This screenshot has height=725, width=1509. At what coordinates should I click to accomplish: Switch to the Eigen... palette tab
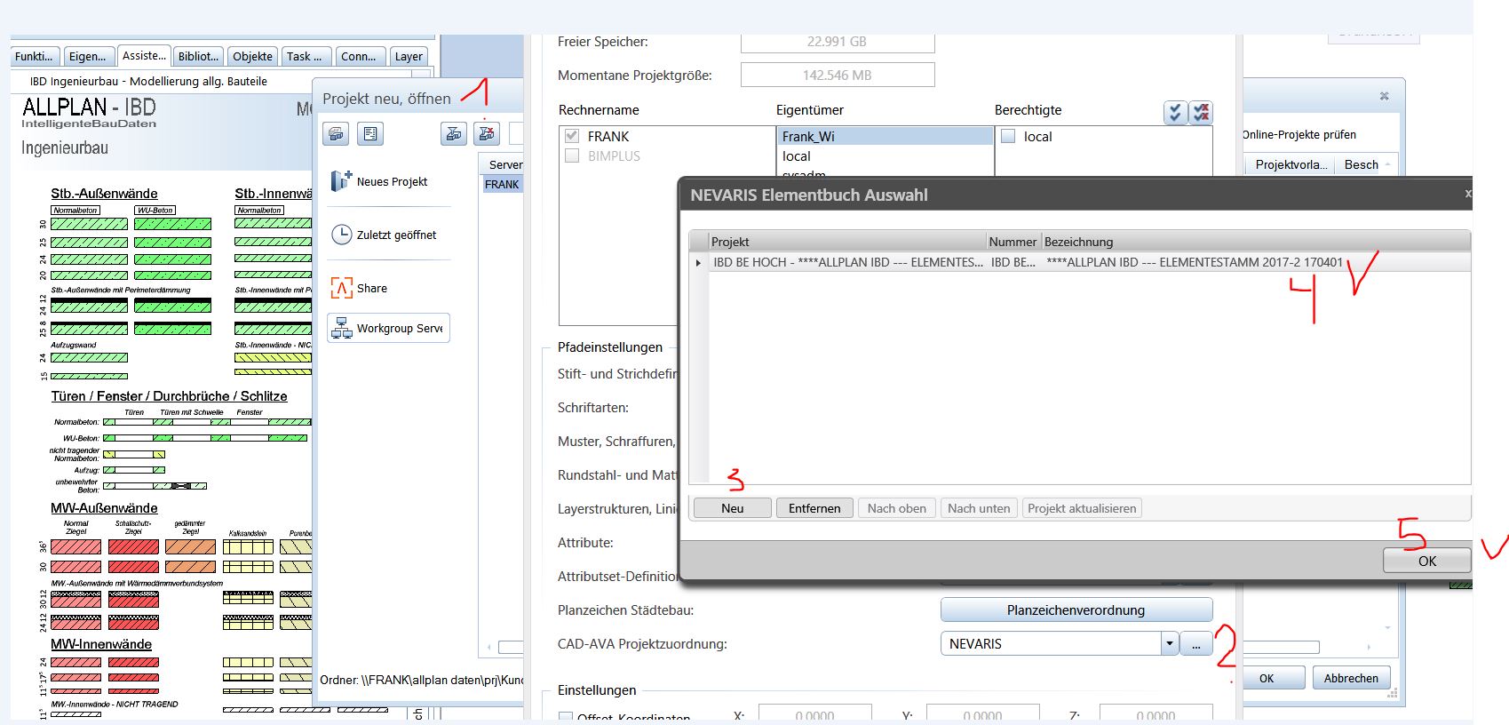[89, 56]
